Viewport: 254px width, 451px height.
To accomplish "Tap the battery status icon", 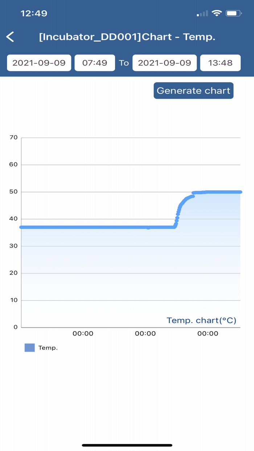I will [x=233, y=13].
